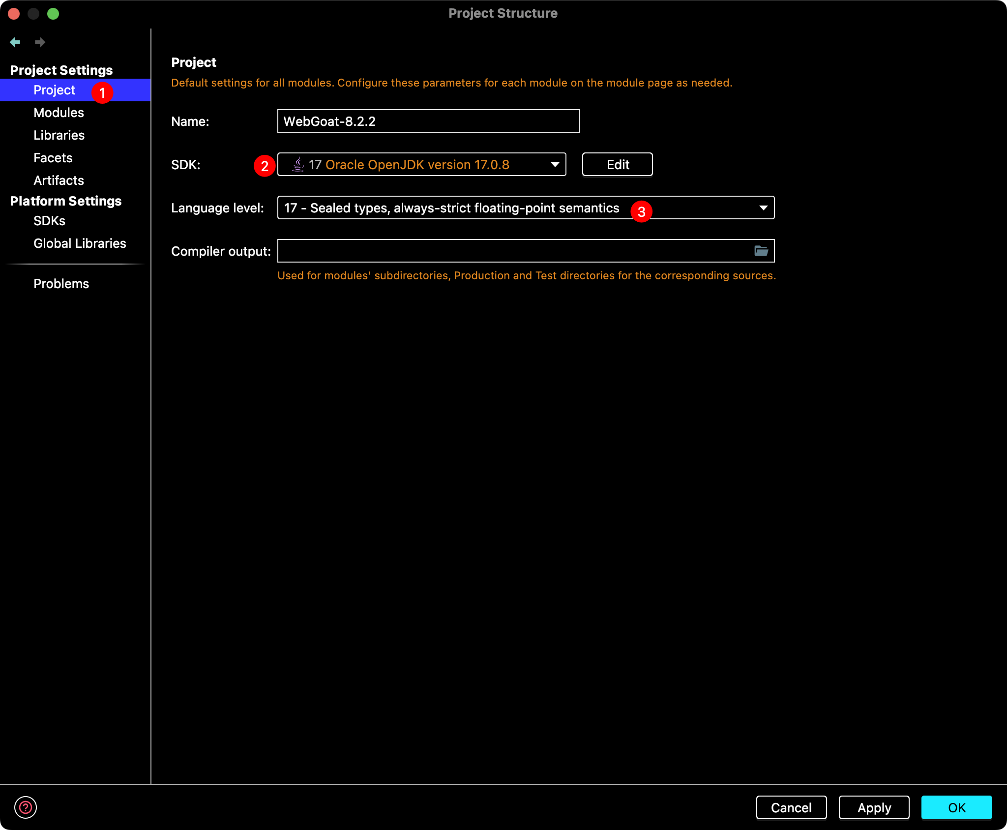Expand the SDK dropdown arrow
Screen dimensions: 1007x830
pyautogui.click(x=555, y=165)
